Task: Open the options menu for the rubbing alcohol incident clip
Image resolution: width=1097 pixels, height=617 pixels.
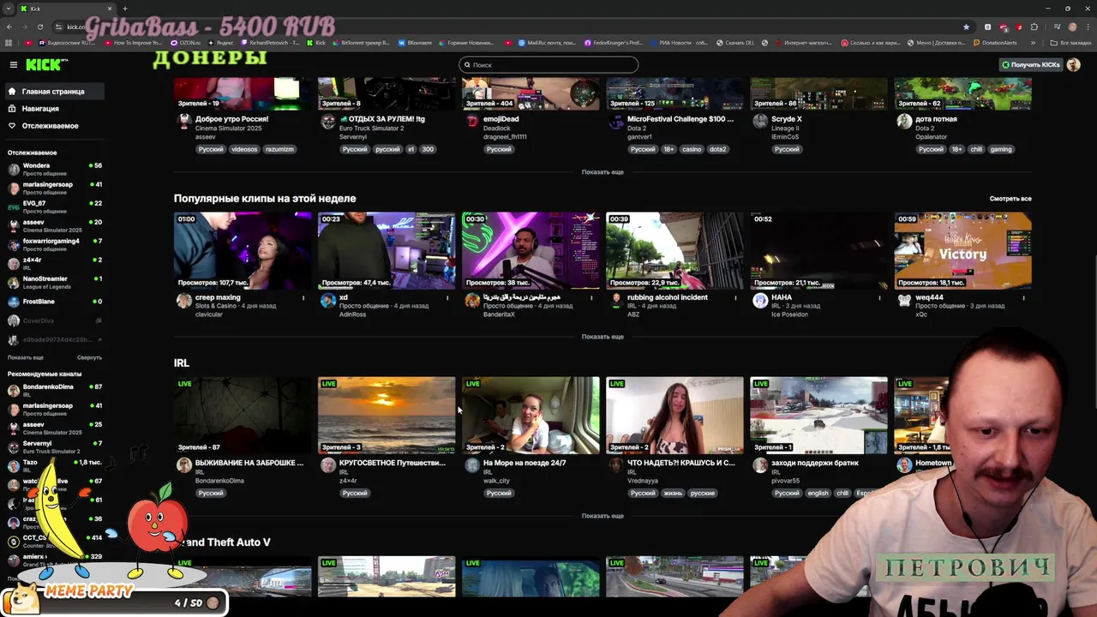Action: 735,298
